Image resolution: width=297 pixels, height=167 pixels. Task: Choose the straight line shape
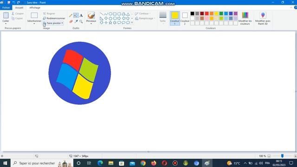pos(102,14)
